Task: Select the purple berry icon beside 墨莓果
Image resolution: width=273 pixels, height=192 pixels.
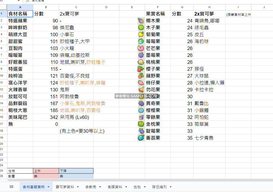Action: pos(141,55)
